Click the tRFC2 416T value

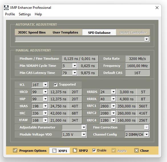pyautogui.click(x=143, y=113)
